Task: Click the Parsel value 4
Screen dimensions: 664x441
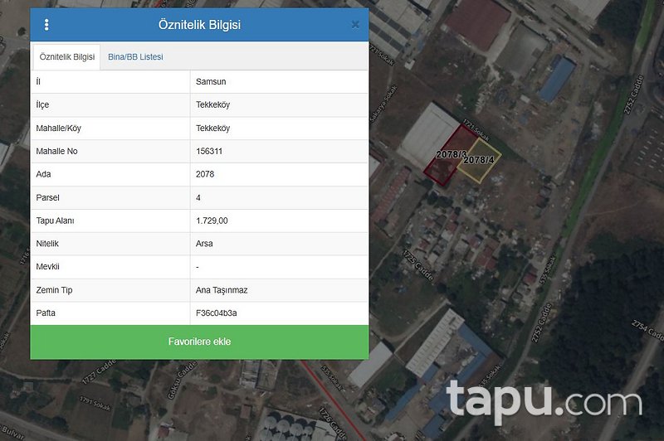Action: tap(198, 198)
